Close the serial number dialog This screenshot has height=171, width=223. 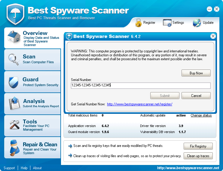[x=213, y=36]
